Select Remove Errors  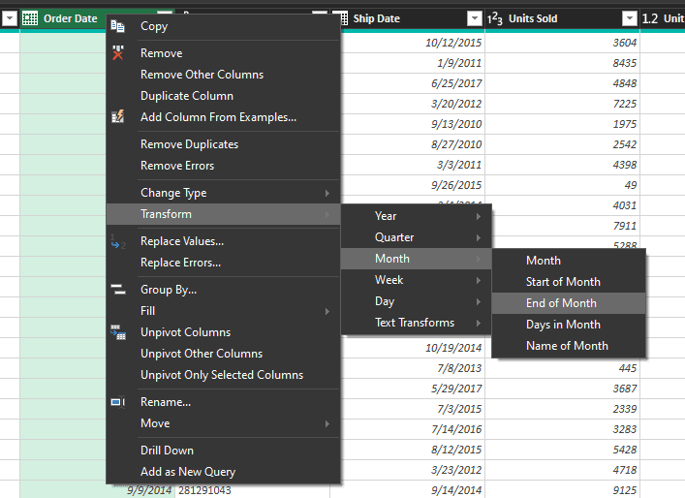(x=223, y=166)
